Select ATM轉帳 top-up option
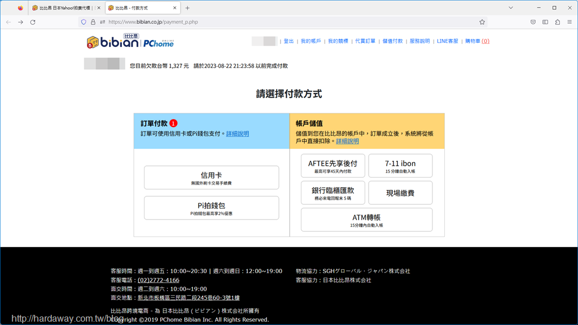 pyautogui.click(x=367, y=219)
